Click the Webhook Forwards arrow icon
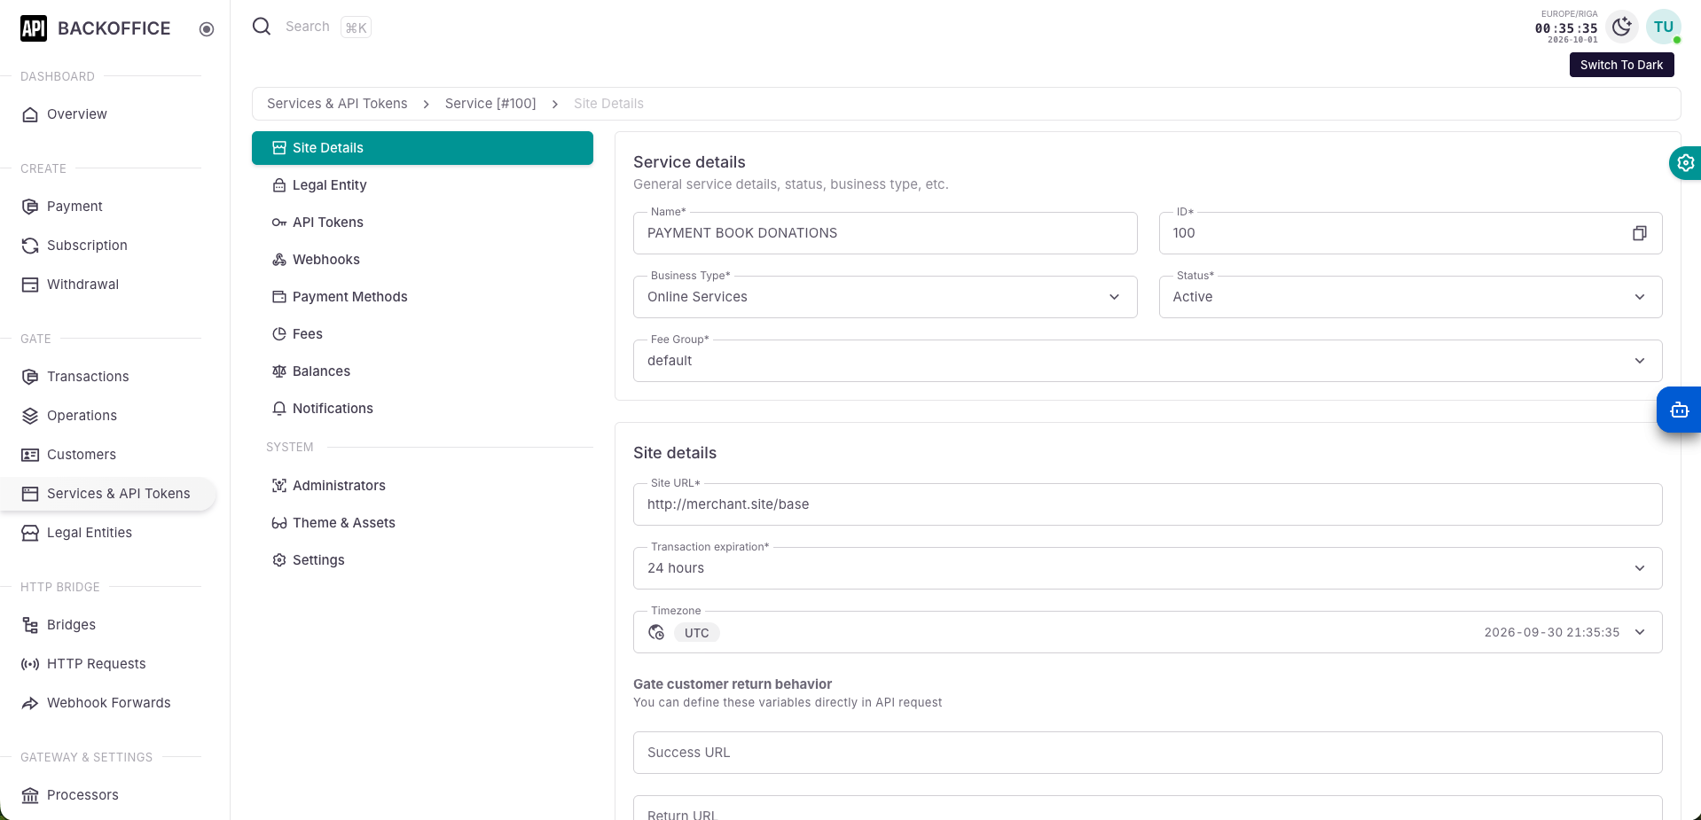This screenshot has width=1701, height=820. [x=30, y=703]
